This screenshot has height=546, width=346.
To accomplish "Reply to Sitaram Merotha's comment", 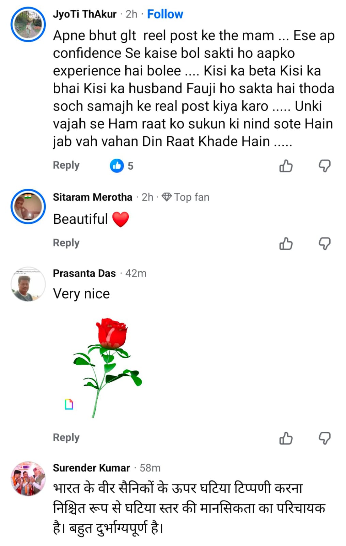I will pos(66,243).
